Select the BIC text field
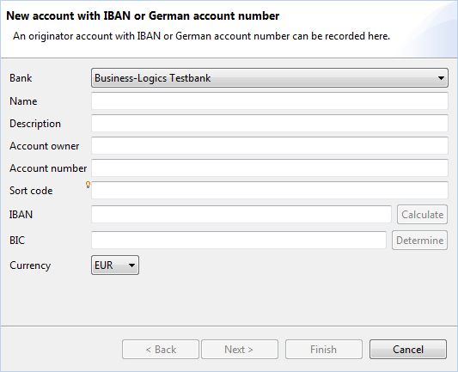Viewport: 458px width, 372px height. tap(239, 240)
